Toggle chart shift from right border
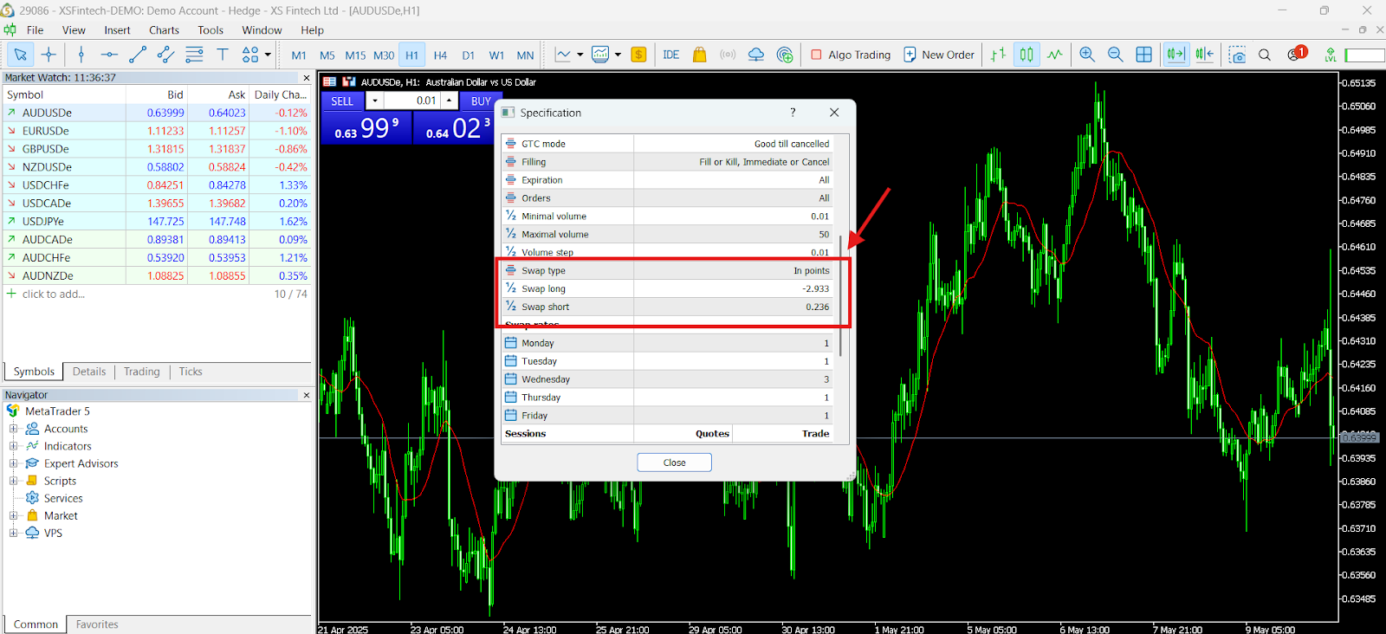 coord(1204,55)
